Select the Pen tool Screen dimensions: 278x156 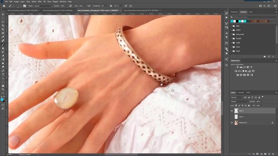tap(3, 71)
